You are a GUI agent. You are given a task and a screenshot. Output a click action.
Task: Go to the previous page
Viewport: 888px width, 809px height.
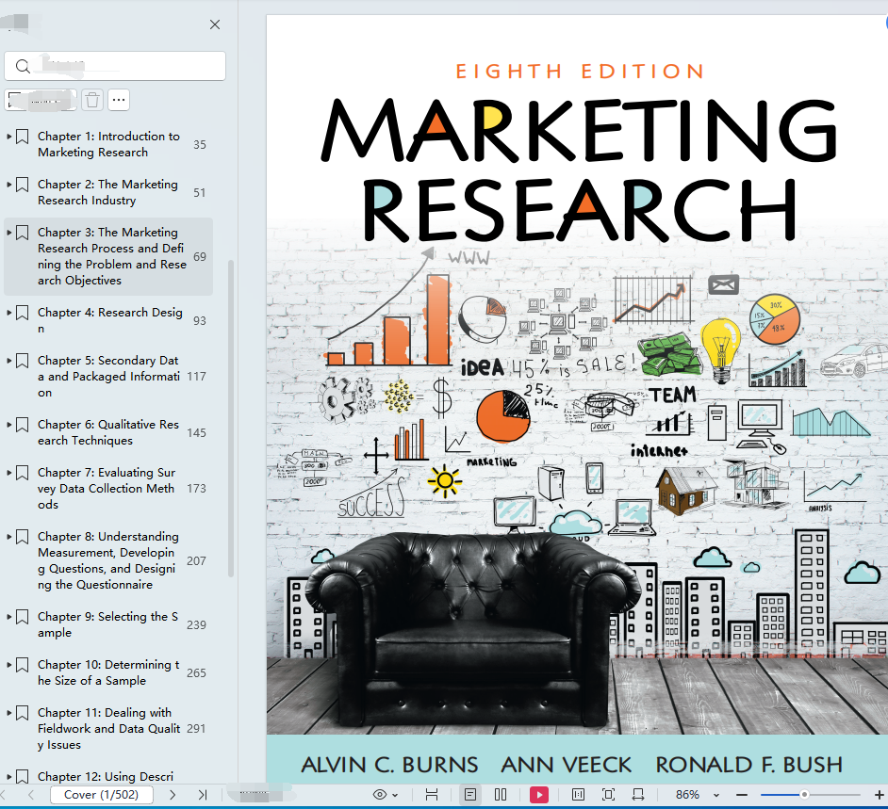tap(31, 795)
